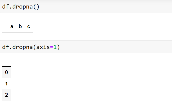Click column header b in output table
This screenshot has height=105, width=172.
pos(20,26)
